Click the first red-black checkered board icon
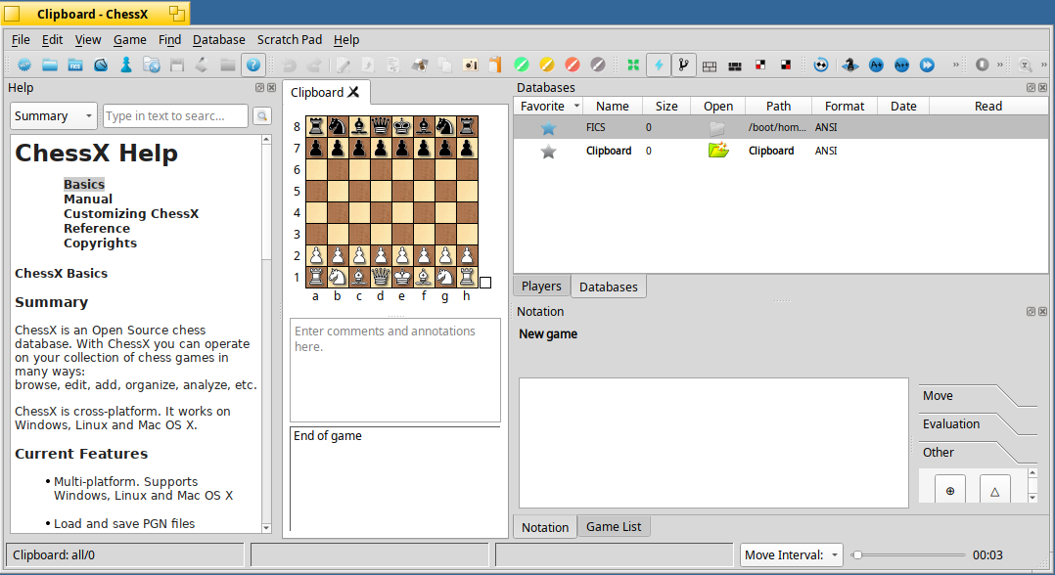 pyautogui.click(x=760, y=65)
